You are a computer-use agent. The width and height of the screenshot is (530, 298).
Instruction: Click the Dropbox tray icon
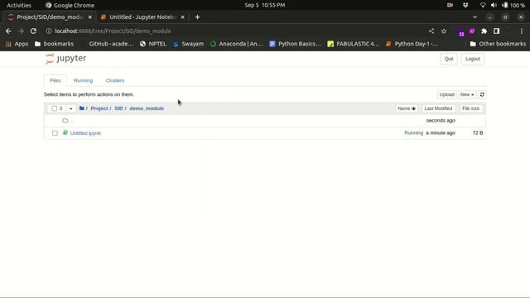(x=465, y=5)
